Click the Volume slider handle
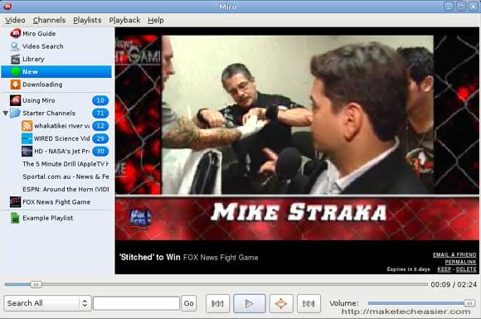This screenshot has width=481, height=319. click(x=469, y=303)
